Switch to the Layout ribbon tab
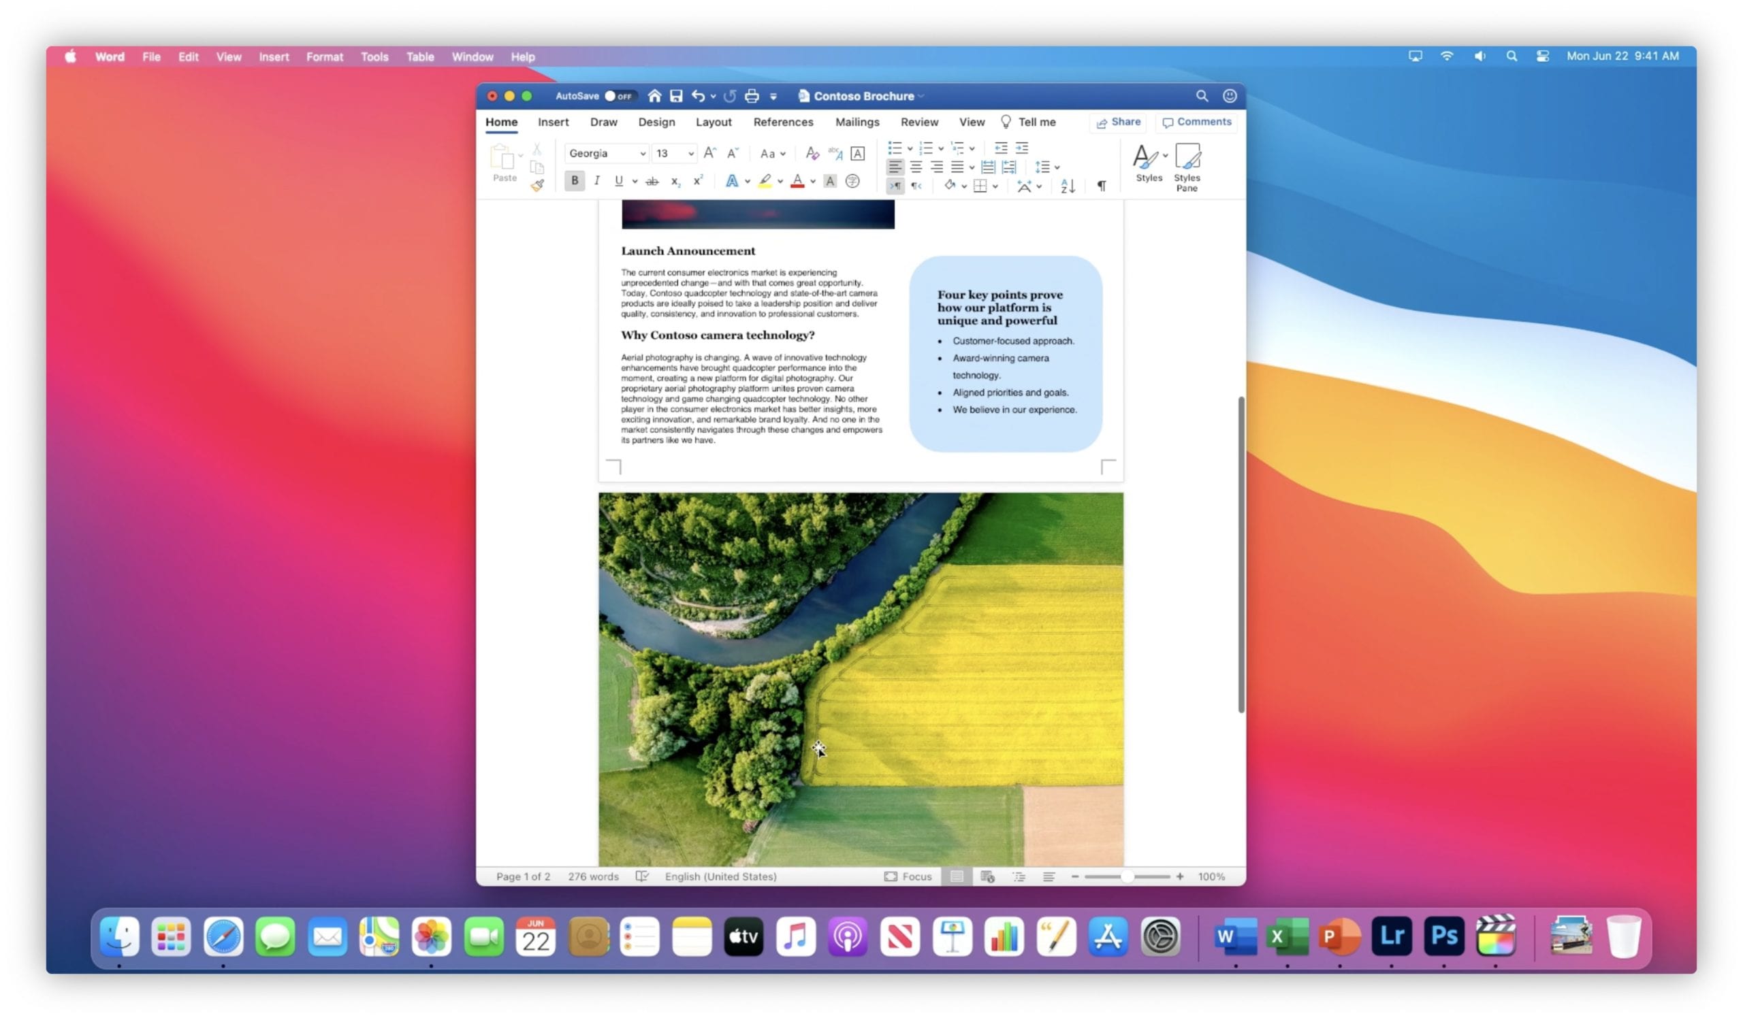This screenshot has width=1743, height=1020. point(713,122)
